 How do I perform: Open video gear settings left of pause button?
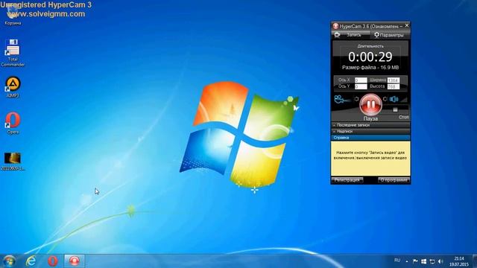click(x=356, y=99)
